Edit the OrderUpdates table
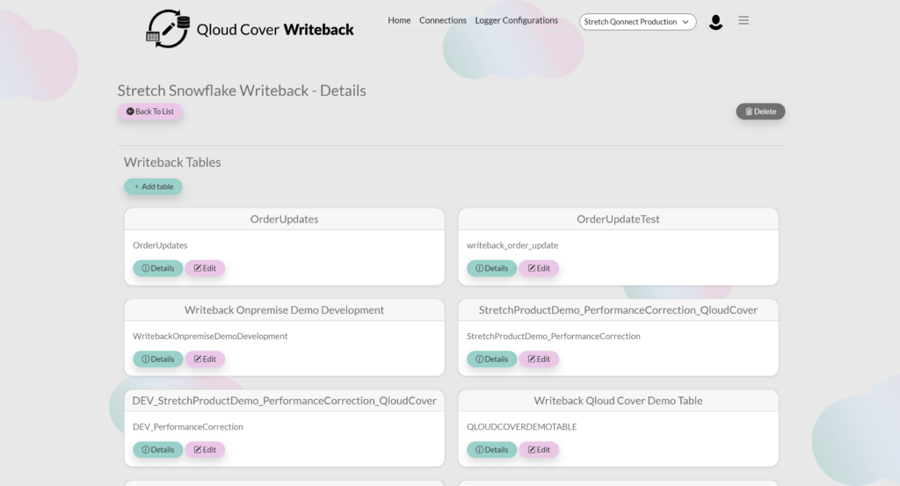Screen dimensions: 900x486 pos(205,268)
